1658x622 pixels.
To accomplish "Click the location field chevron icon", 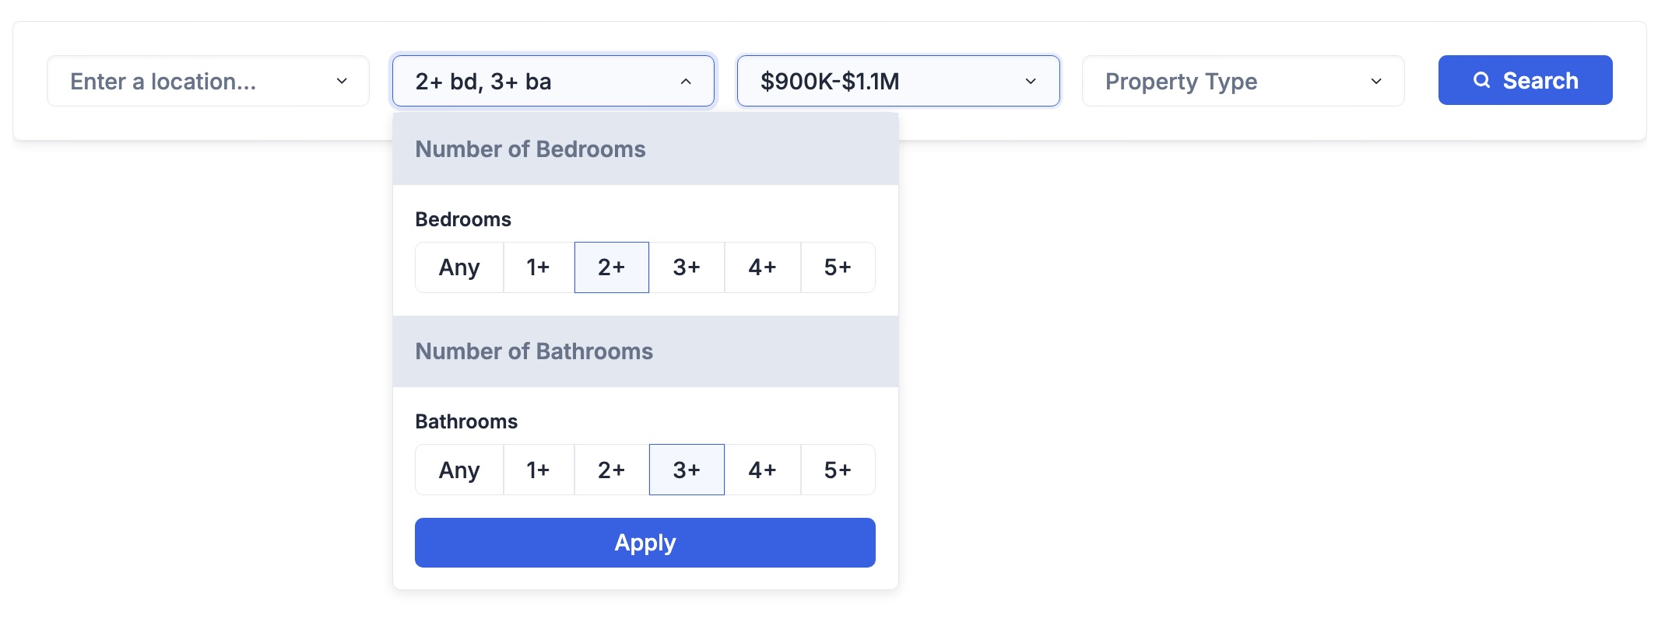I will tap(342, 81).
